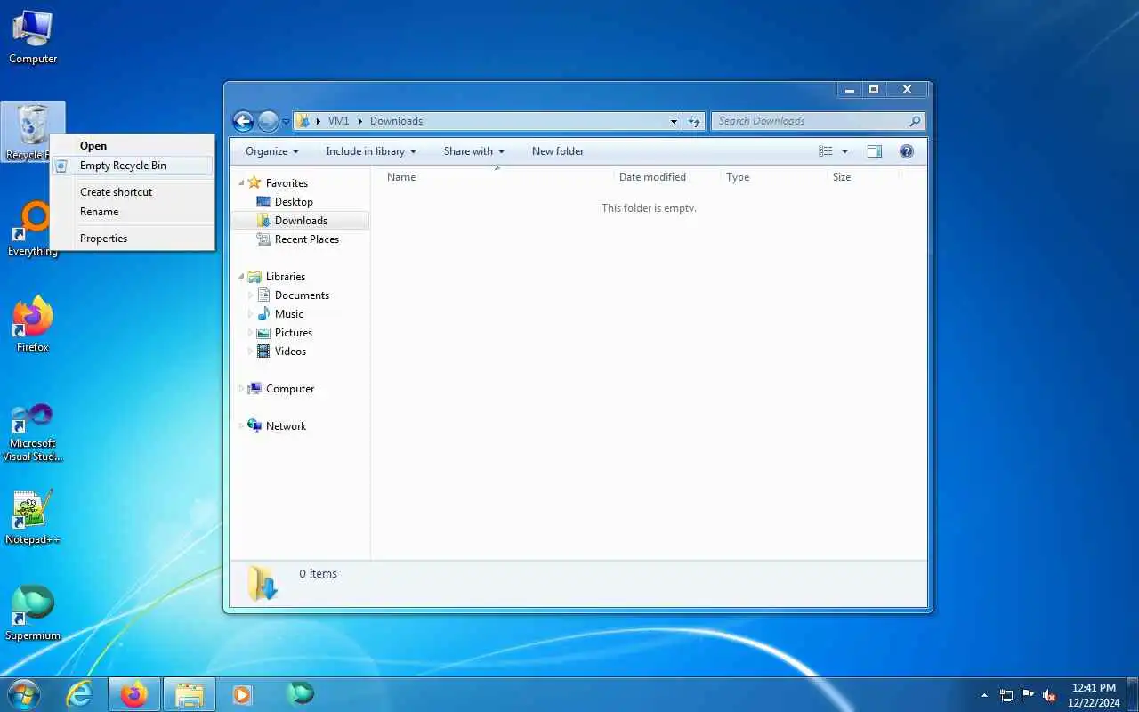The width and height of the screenshot is (1139, 712).
Task: Open the Include in library dropdown
Action: 371,151
